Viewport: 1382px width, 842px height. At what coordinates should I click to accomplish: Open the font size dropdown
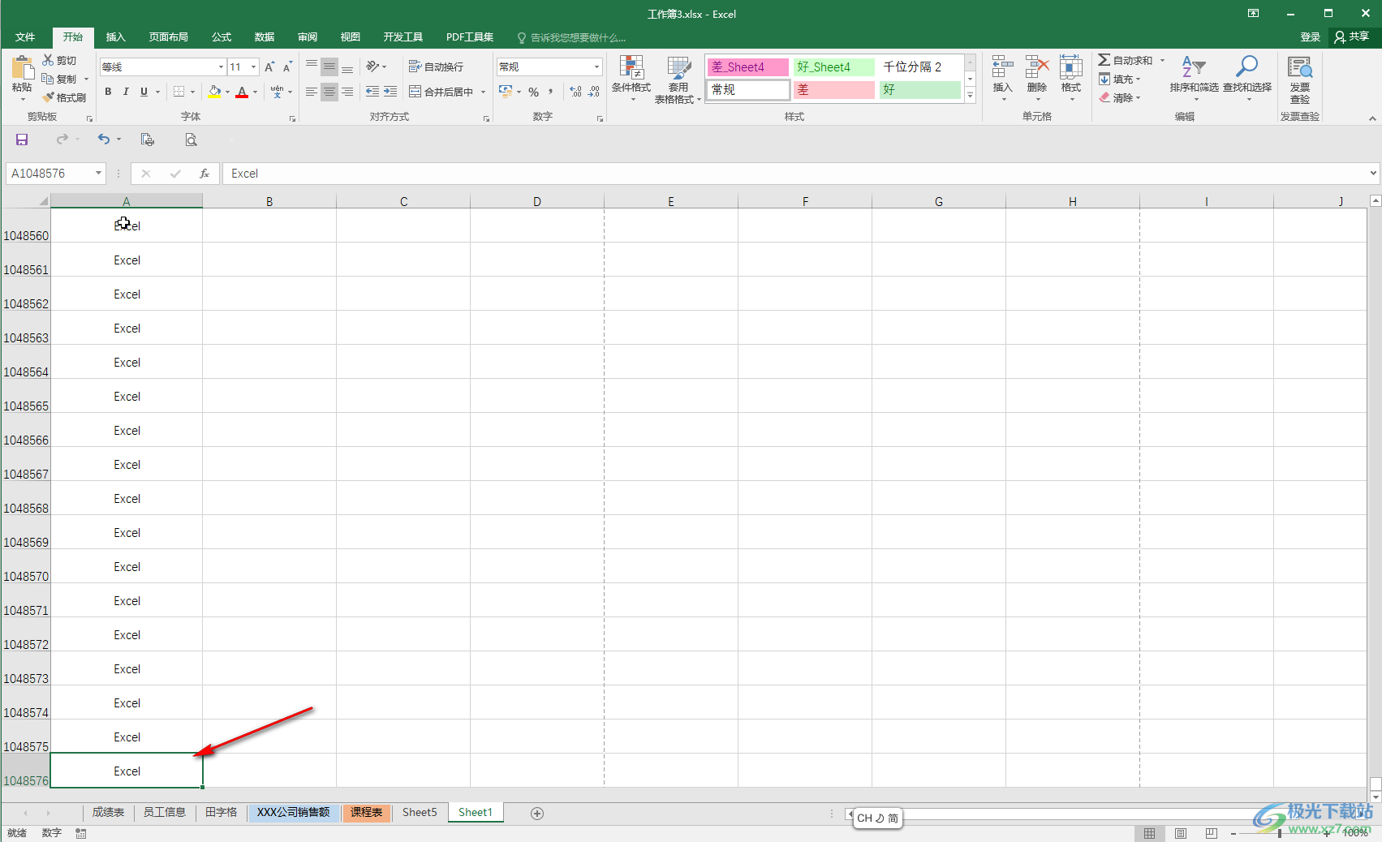tap(253, 67)
